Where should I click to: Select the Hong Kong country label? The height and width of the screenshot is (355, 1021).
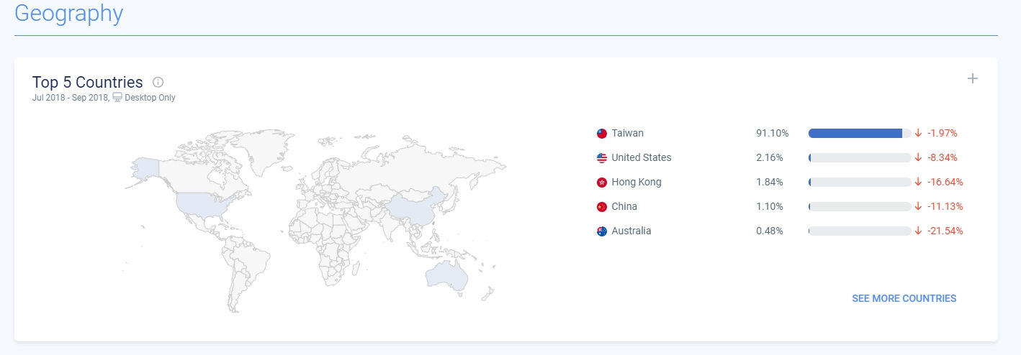[x=636, y=182]
